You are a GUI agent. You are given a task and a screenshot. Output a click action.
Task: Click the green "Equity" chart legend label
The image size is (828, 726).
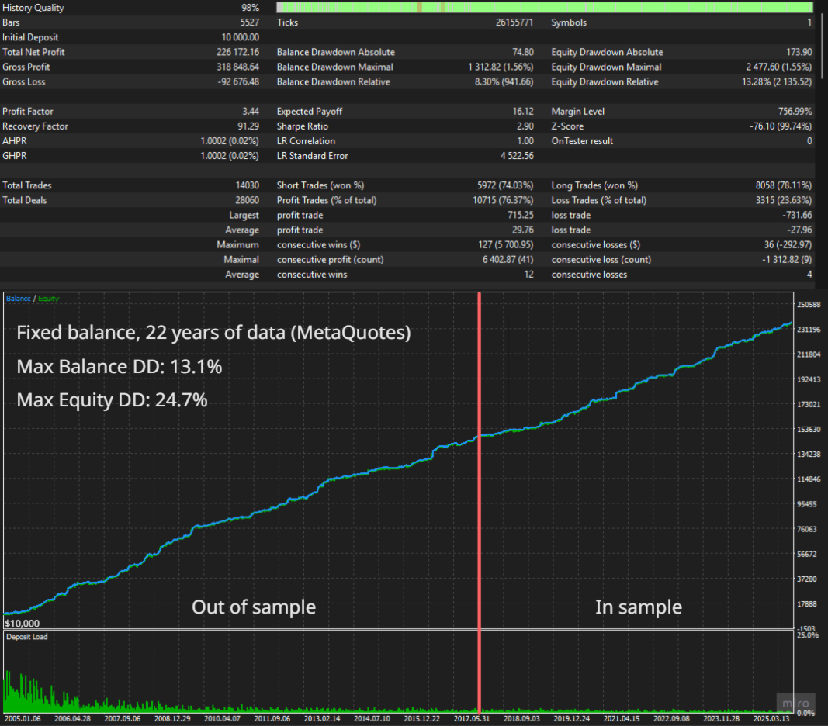pyautogui.click(x=49, y=299)
